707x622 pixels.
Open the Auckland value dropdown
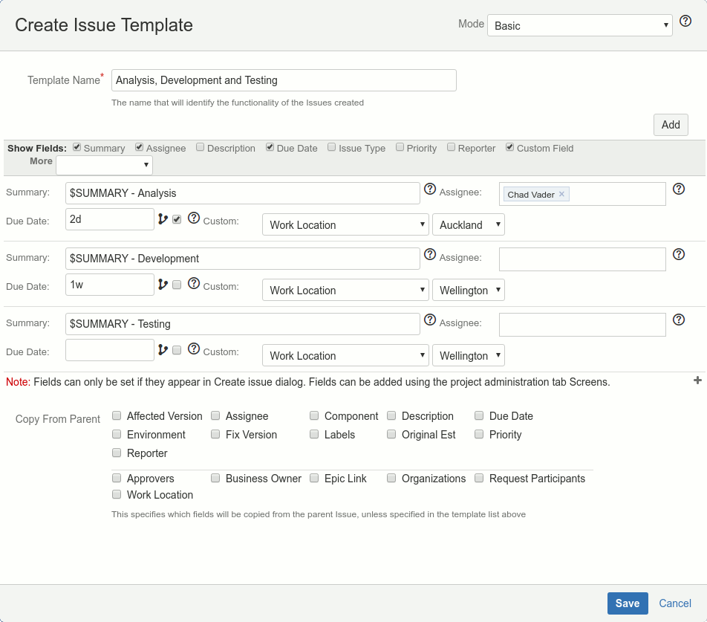pos(469,224)
